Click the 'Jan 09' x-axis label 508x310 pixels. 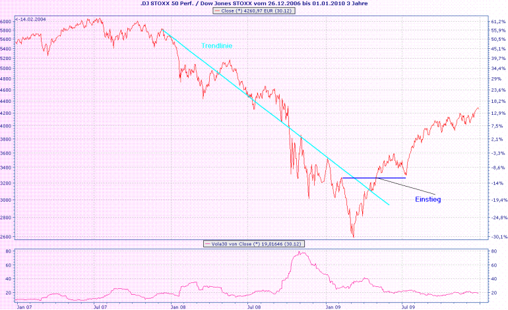click(333, 307)
